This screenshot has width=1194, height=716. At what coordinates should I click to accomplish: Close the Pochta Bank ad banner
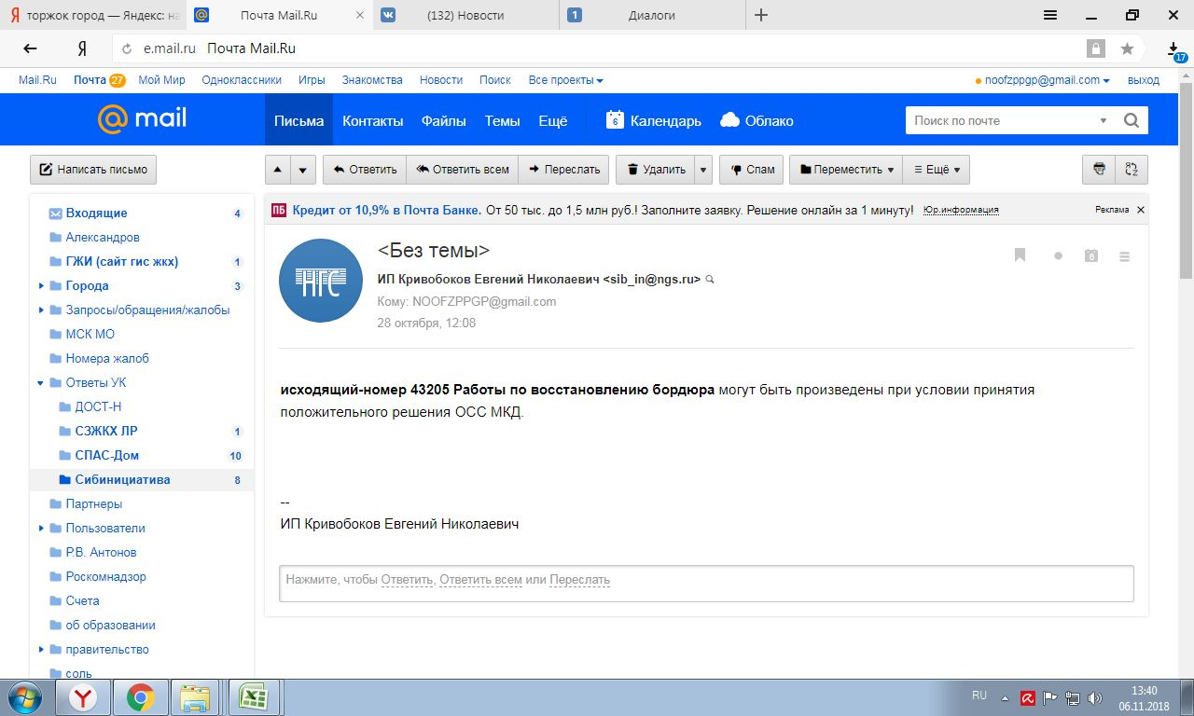(1140, 210)
